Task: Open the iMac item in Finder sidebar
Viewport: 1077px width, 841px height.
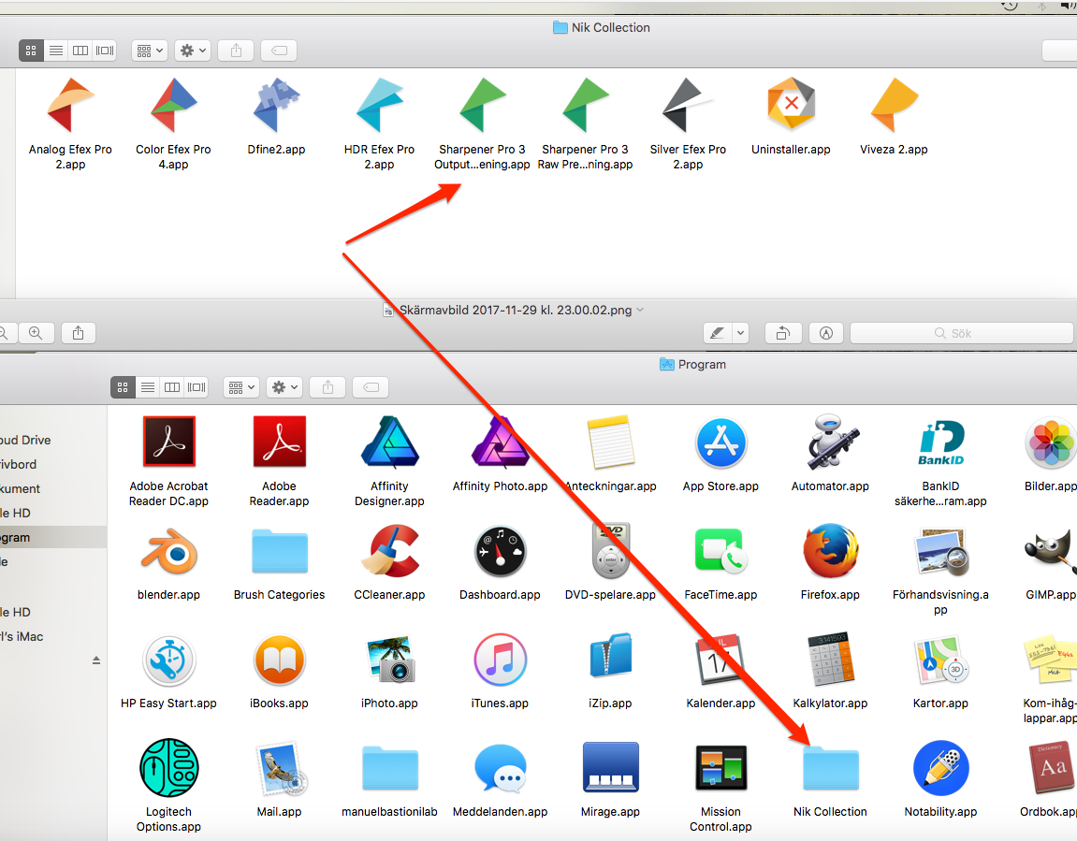Action: pos(53,636)
